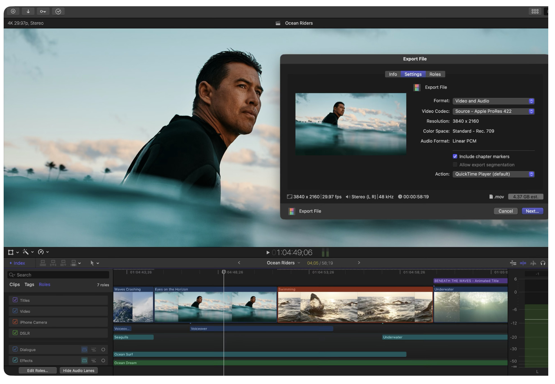This screenshot has width=555, height=384.
Task: Open the Roles tab in Export File
Action: coord(435,74)
